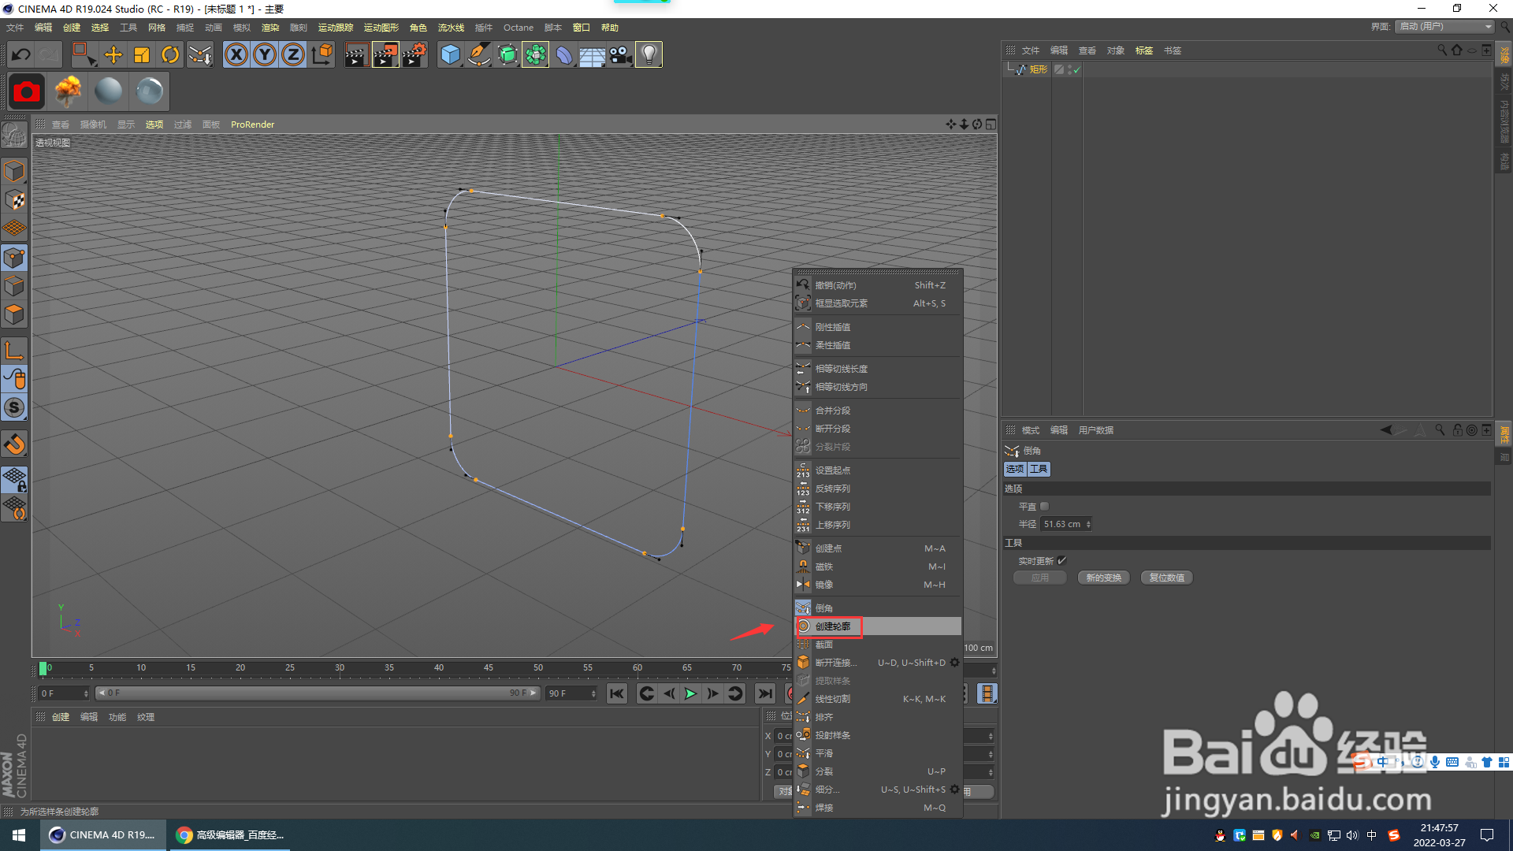This screenshot has height=851, width=1513.
Task: Click the 复位数值 button
Action: [x=1166, y=578]
